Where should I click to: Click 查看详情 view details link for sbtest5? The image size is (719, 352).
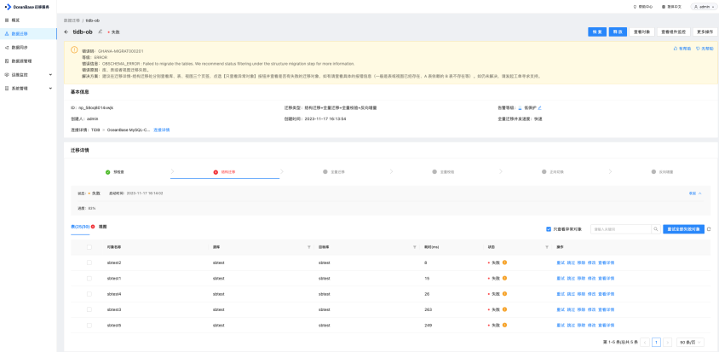pyautogui.click(x=607, y=325)
